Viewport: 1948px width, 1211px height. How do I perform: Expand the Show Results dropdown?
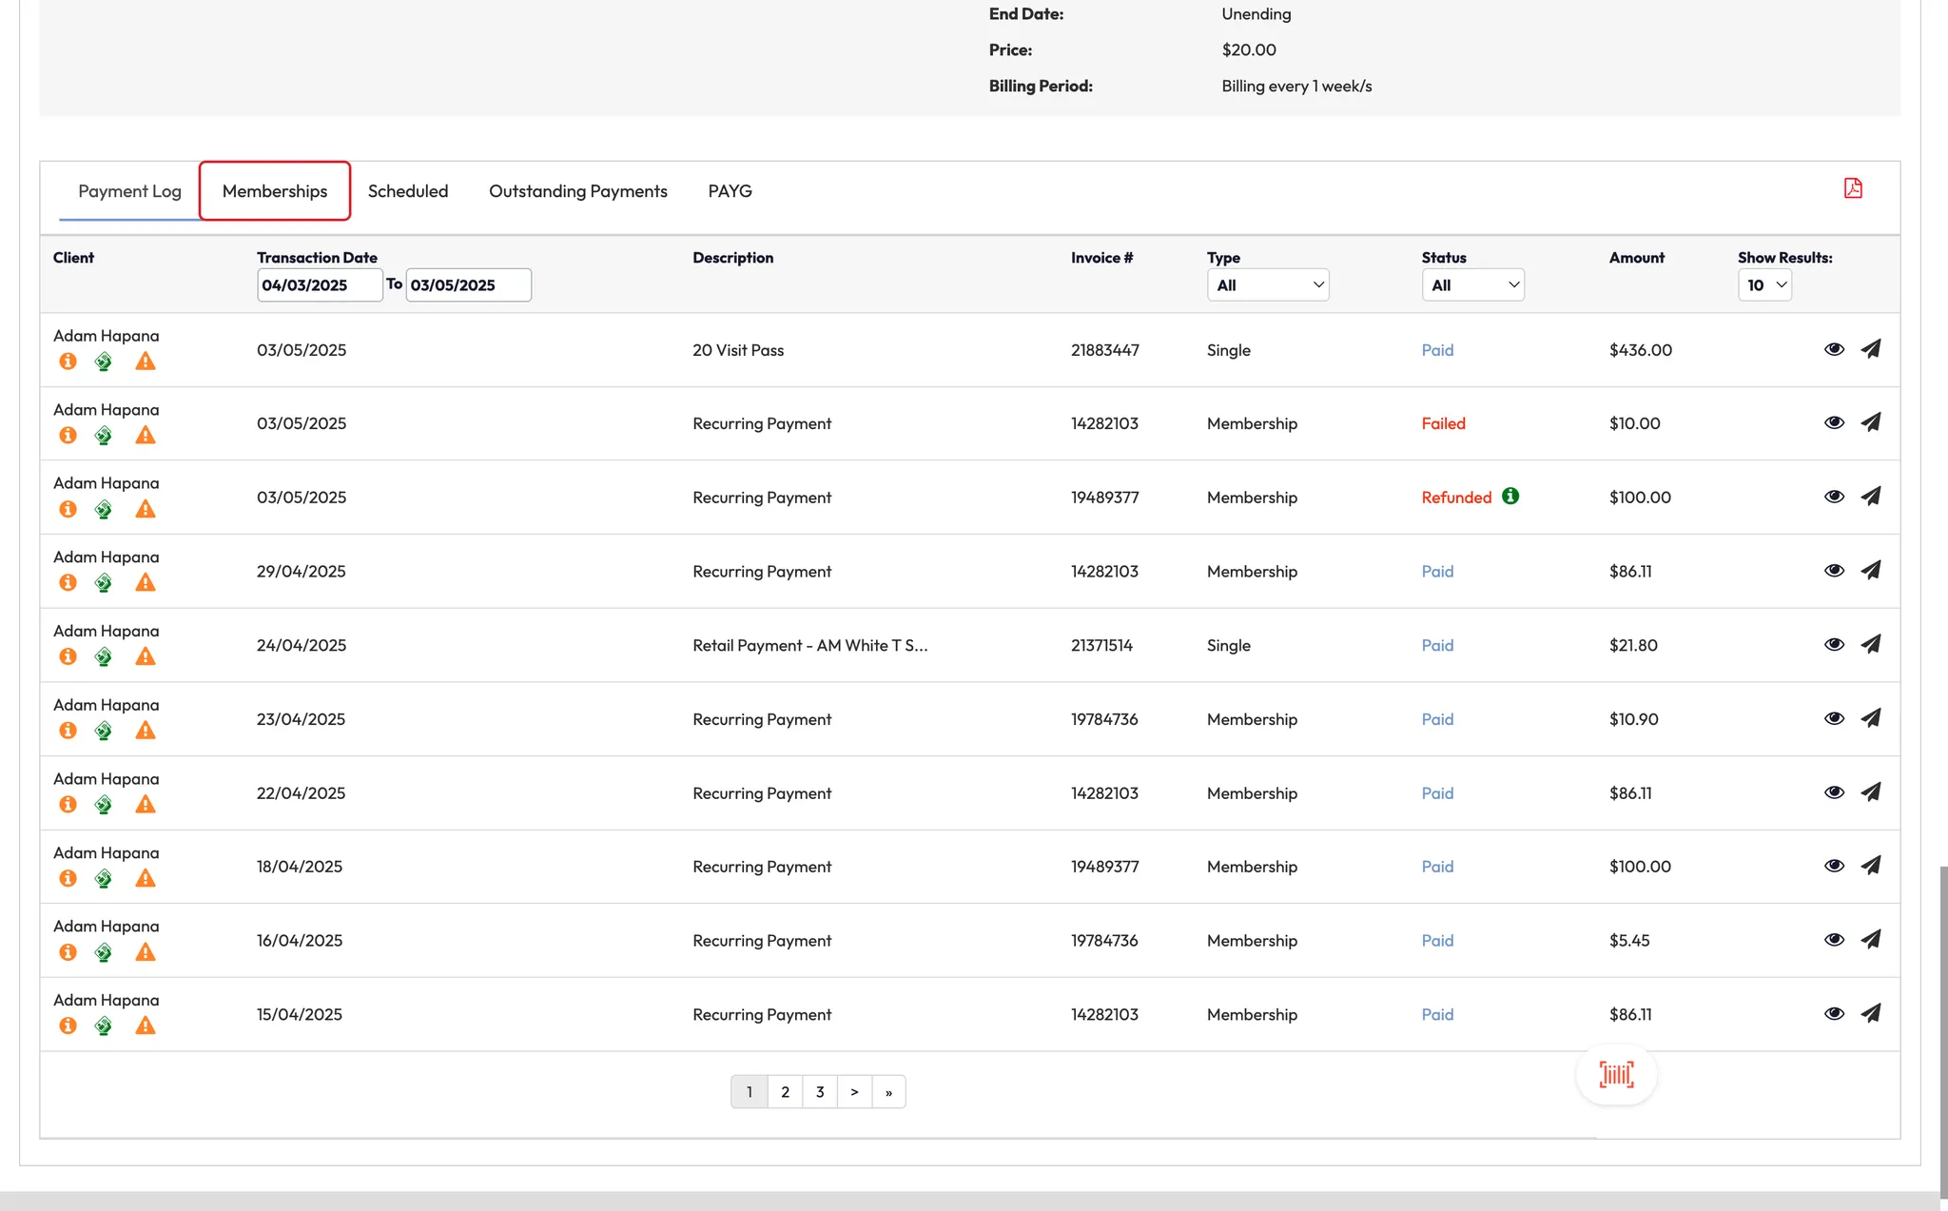click(1764, 285)
